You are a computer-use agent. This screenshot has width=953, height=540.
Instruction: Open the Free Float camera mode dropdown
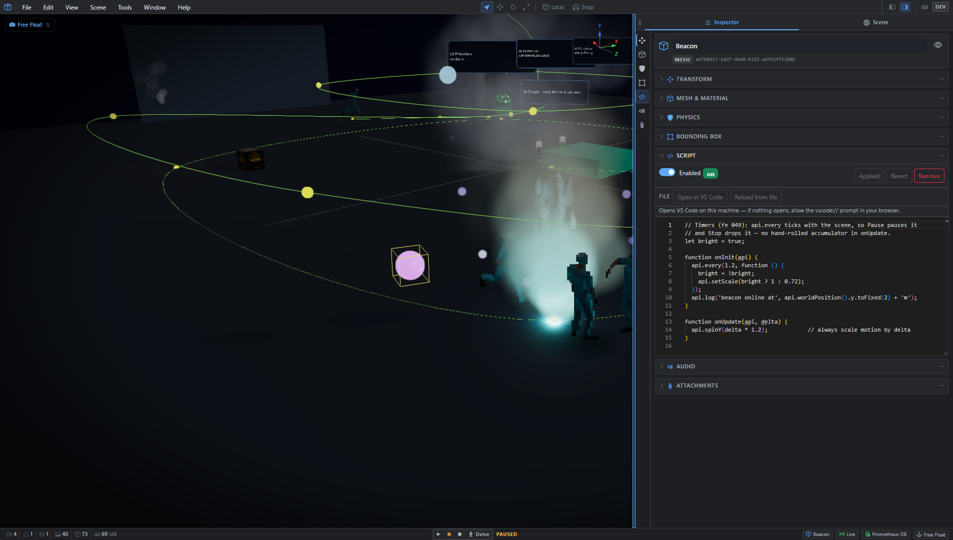(30, 25)
